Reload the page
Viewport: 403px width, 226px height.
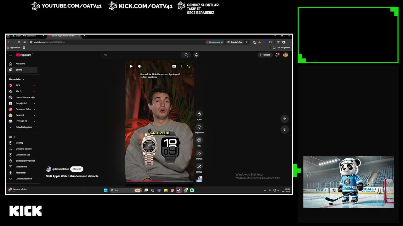click(x=19, y=42)
